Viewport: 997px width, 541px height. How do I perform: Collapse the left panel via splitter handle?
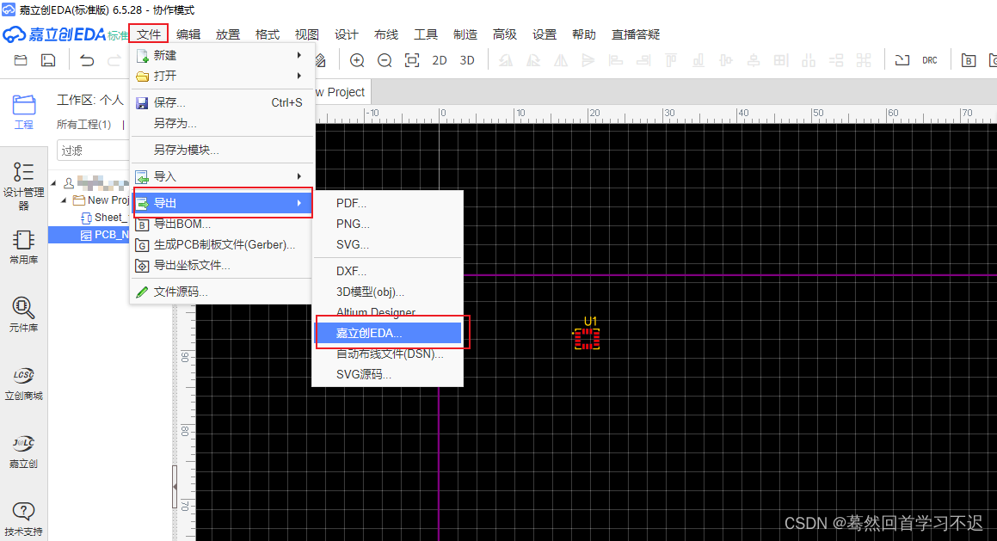pos(175,486)
